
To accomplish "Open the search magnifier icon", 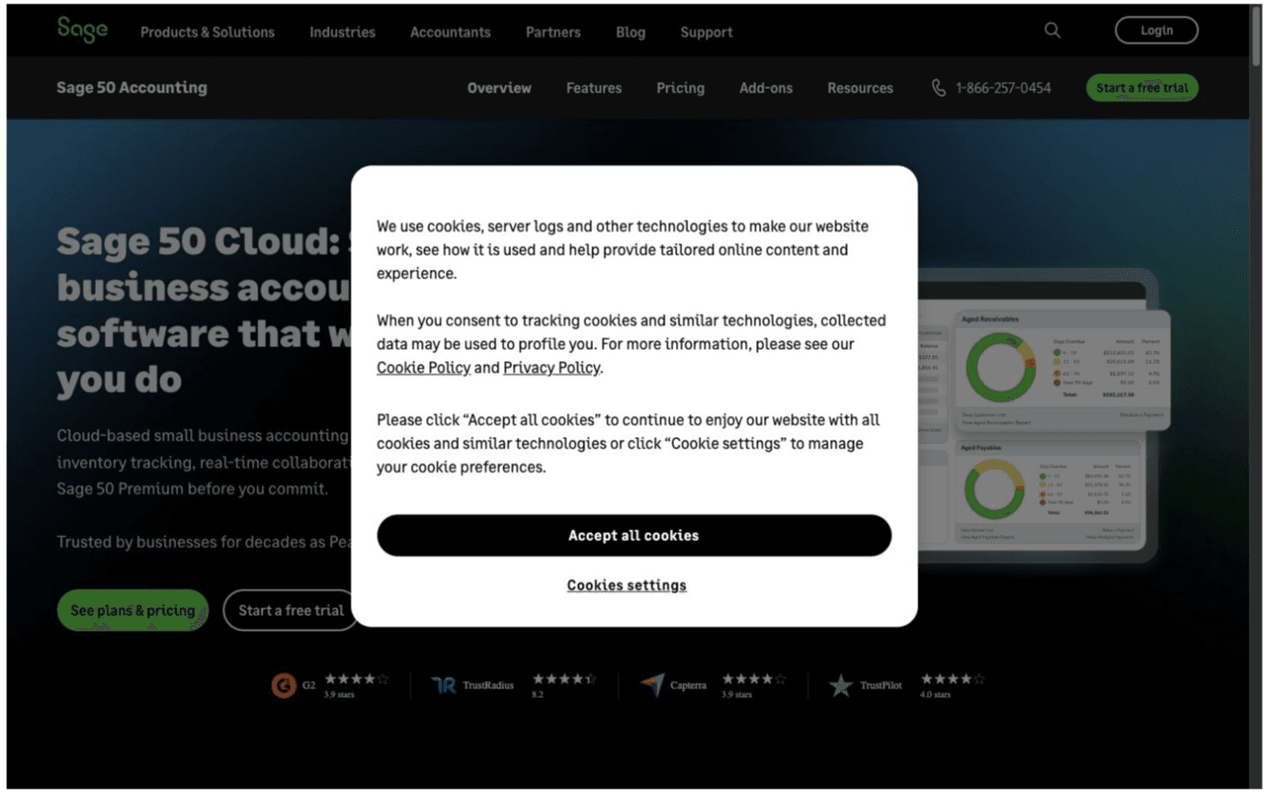I will click(x=1052, y=30).
